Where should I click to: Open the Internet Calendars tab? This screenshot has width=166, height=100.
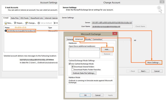51,18
